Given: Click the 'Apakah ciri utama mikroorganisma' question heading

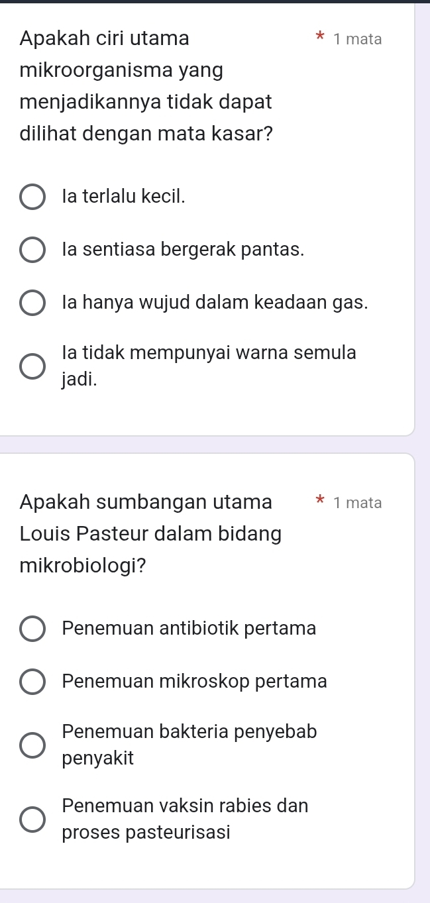Looking at the screenshot, I should click(x=146, y=85).
